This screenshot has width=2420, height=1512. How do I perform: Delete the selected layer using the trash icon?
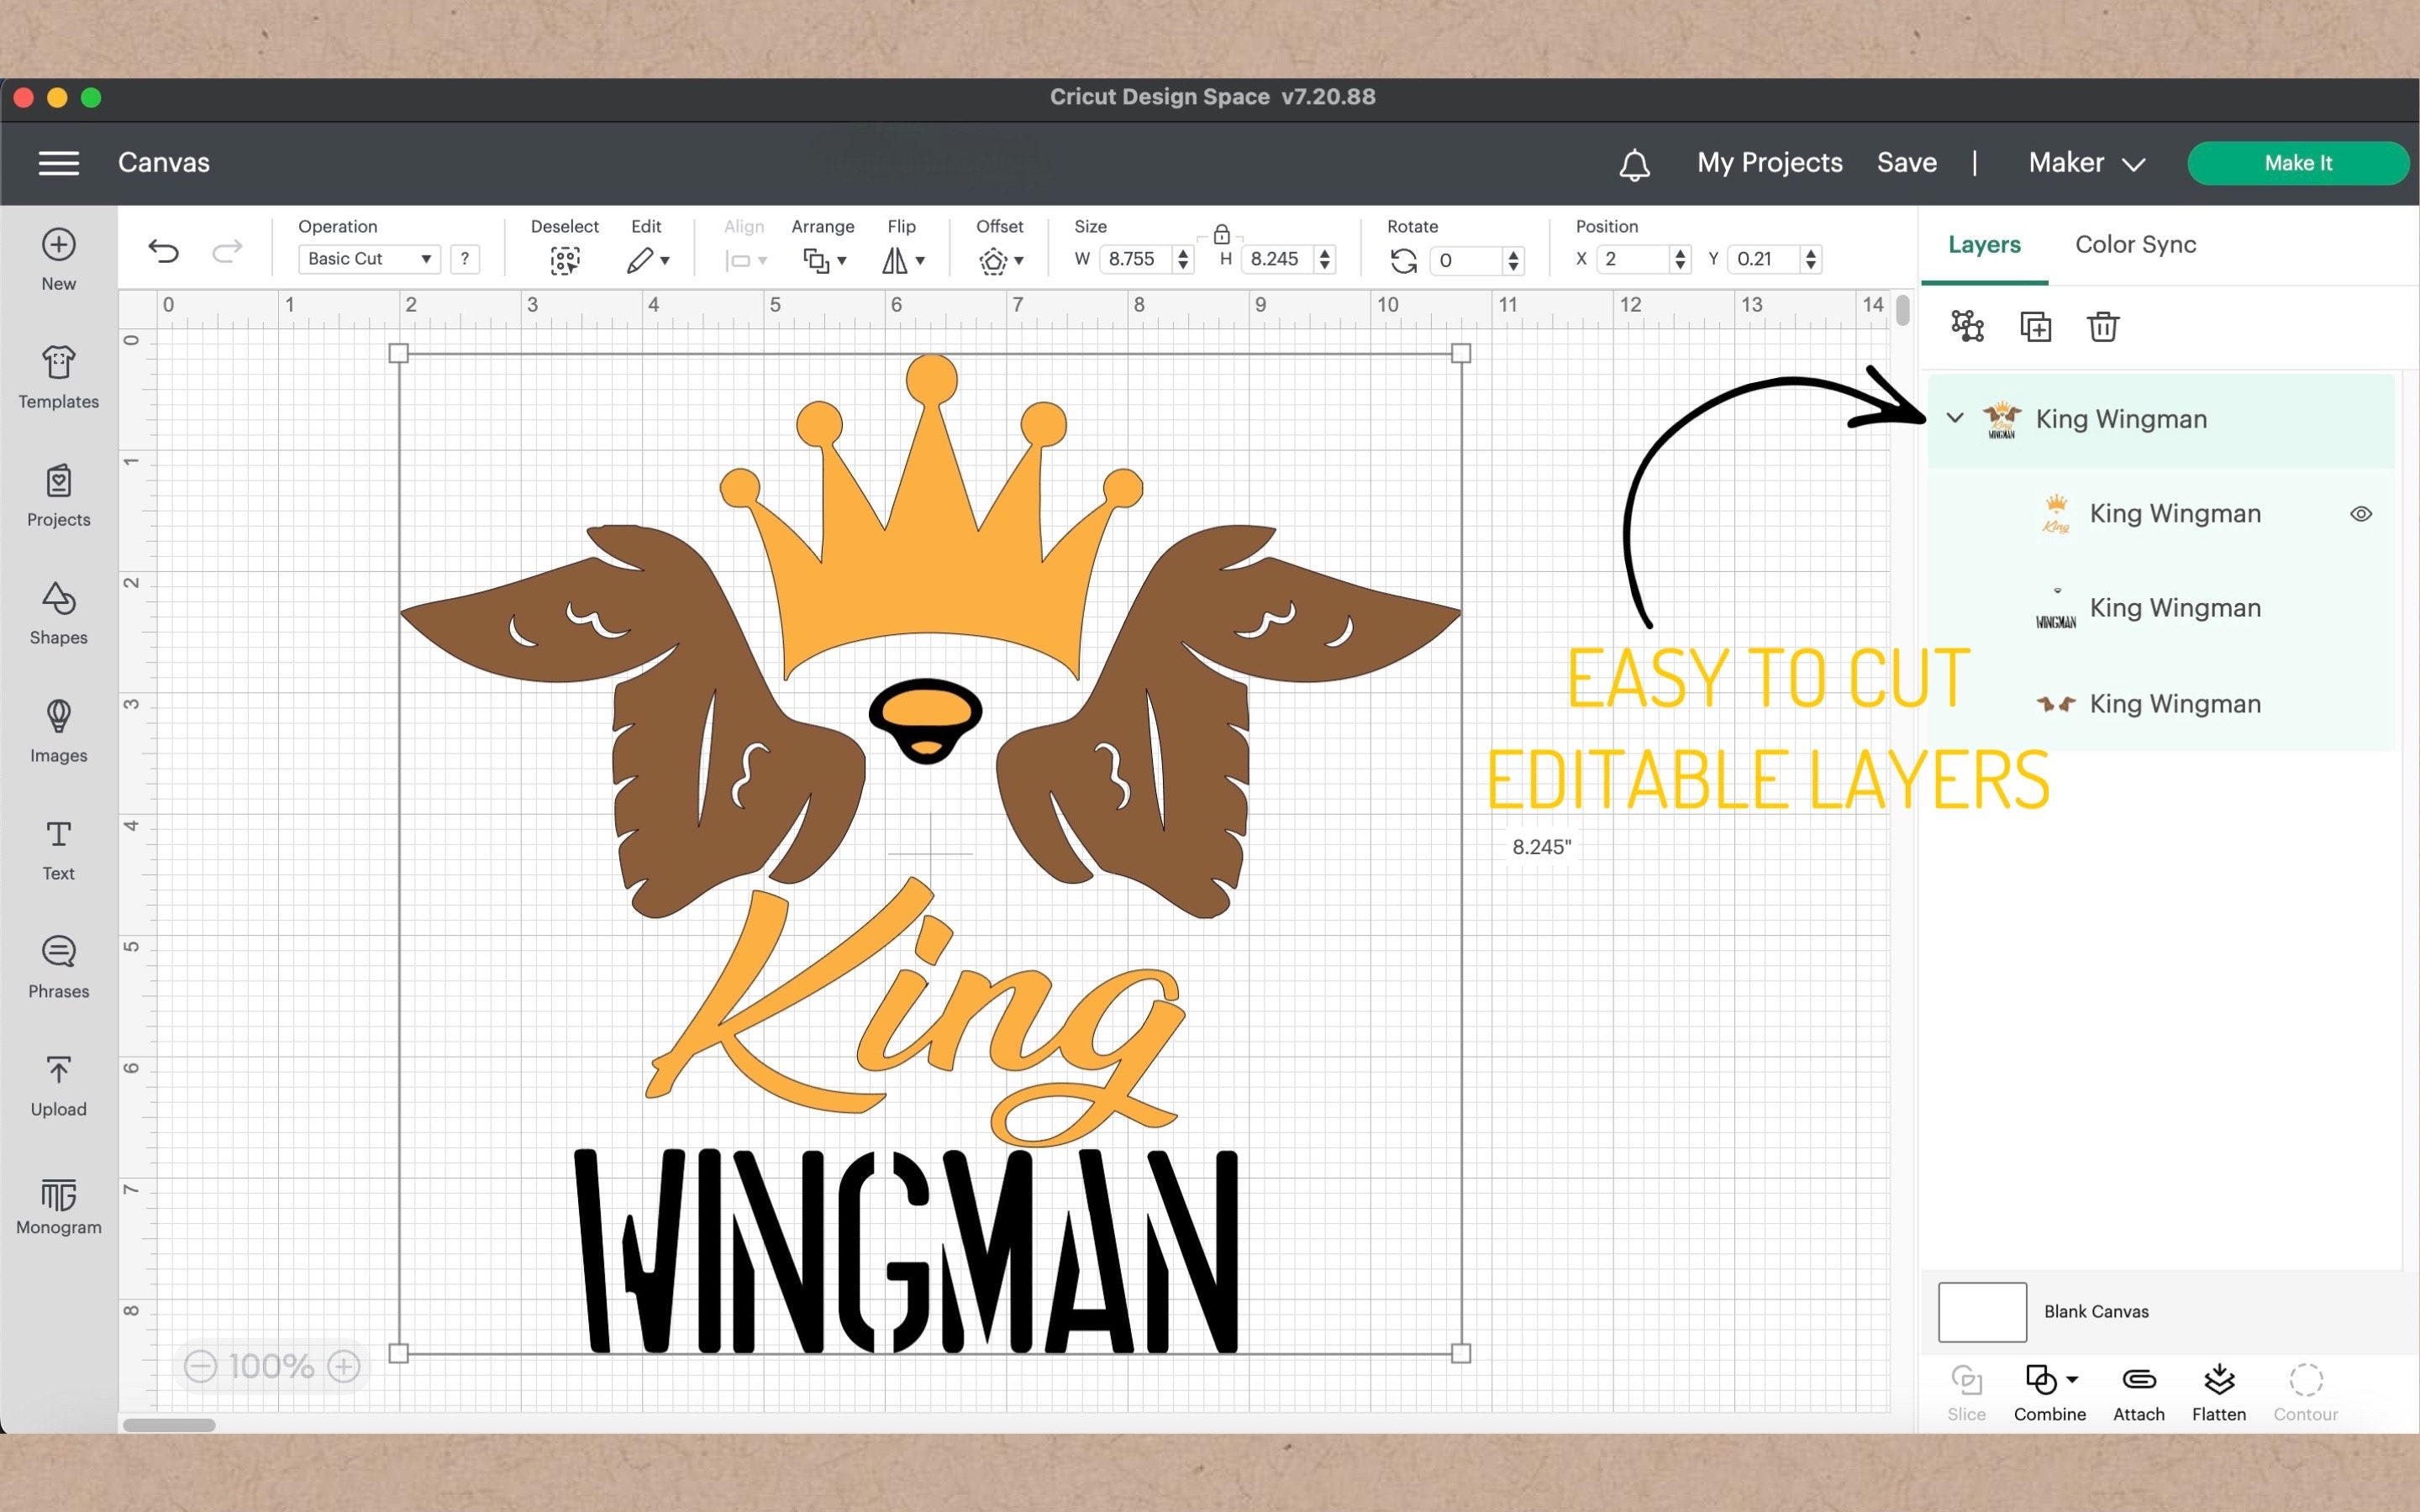(x=2103, y=326)
